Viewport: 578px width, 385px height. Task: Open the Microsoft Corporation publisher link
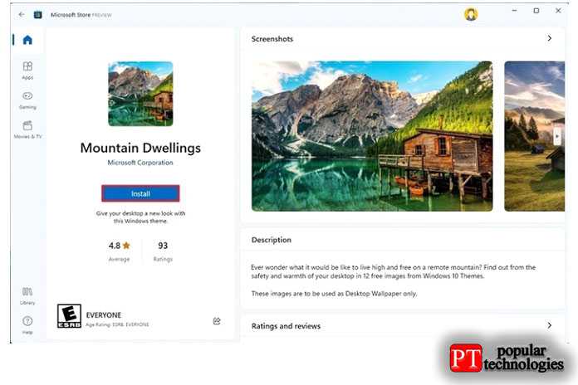[140, 163]
